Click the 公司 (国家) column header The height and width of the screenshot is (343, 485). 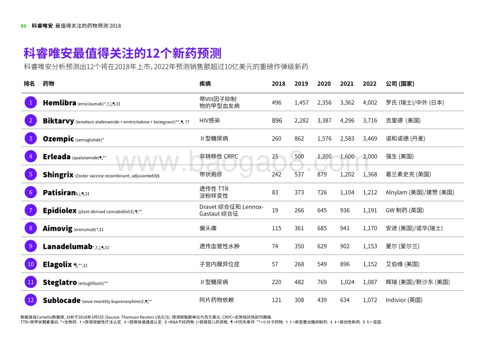point(400,83)
